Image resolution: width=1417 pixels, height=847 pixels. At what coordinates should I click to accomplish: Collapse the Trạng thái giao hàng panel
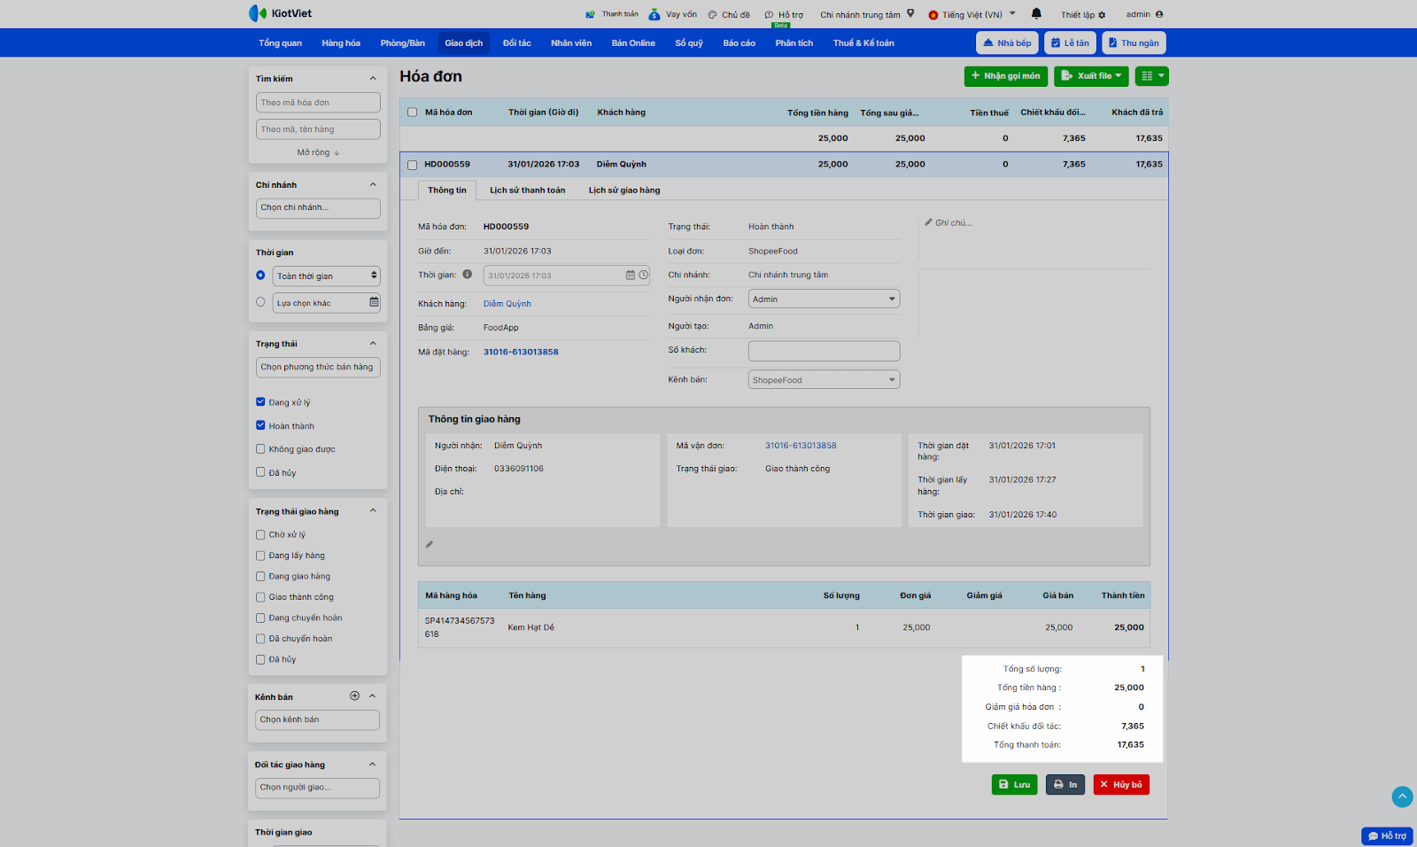click(373, 511)
